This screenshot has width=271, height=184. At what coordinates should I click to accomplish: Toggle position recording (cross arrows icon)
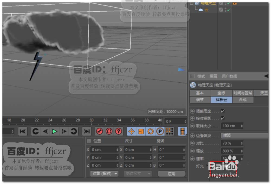click(x=131, y=131)
